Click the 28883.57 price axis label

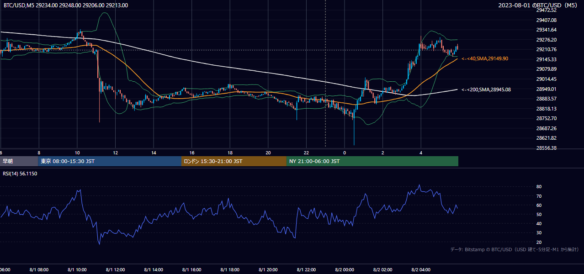click(x=546, y=99)
